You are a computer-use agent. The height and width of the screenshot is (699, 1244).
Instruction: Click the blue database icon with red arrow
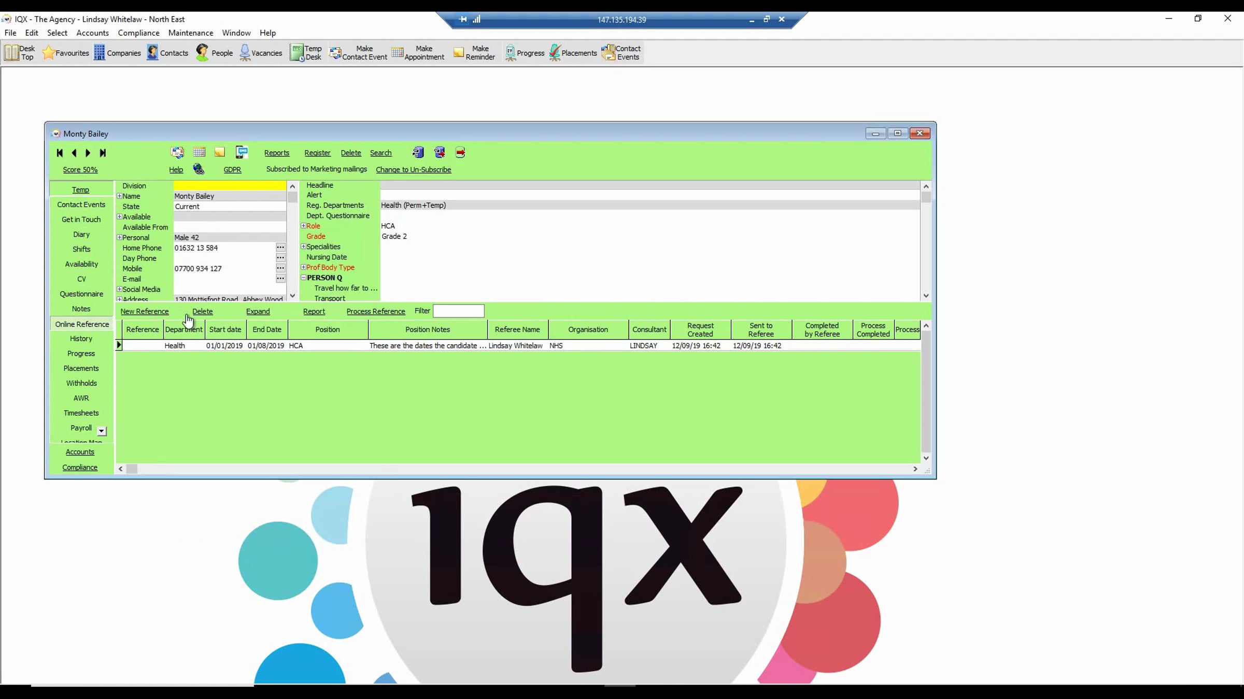(x=440, y=152)
